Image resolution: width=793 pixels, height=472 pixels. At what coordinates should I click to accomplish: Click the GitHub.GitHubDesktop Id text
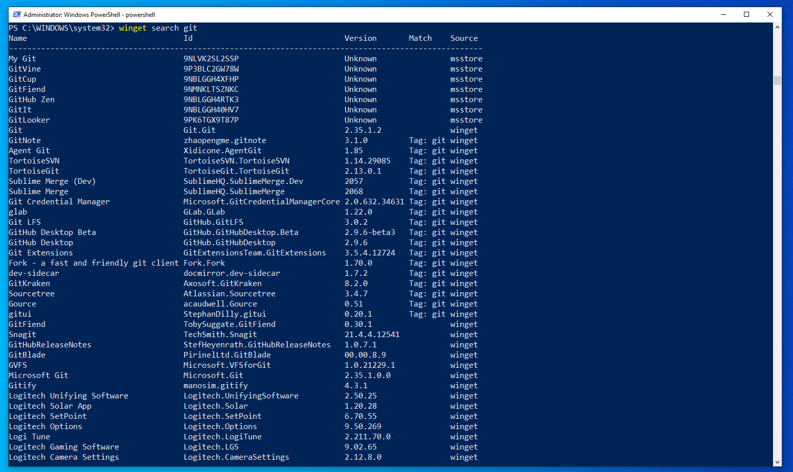point(230,243)
